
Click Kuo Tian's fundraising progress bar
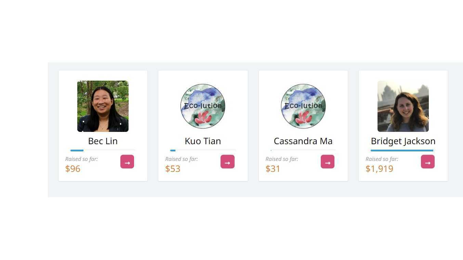click(x=203, y=150)
